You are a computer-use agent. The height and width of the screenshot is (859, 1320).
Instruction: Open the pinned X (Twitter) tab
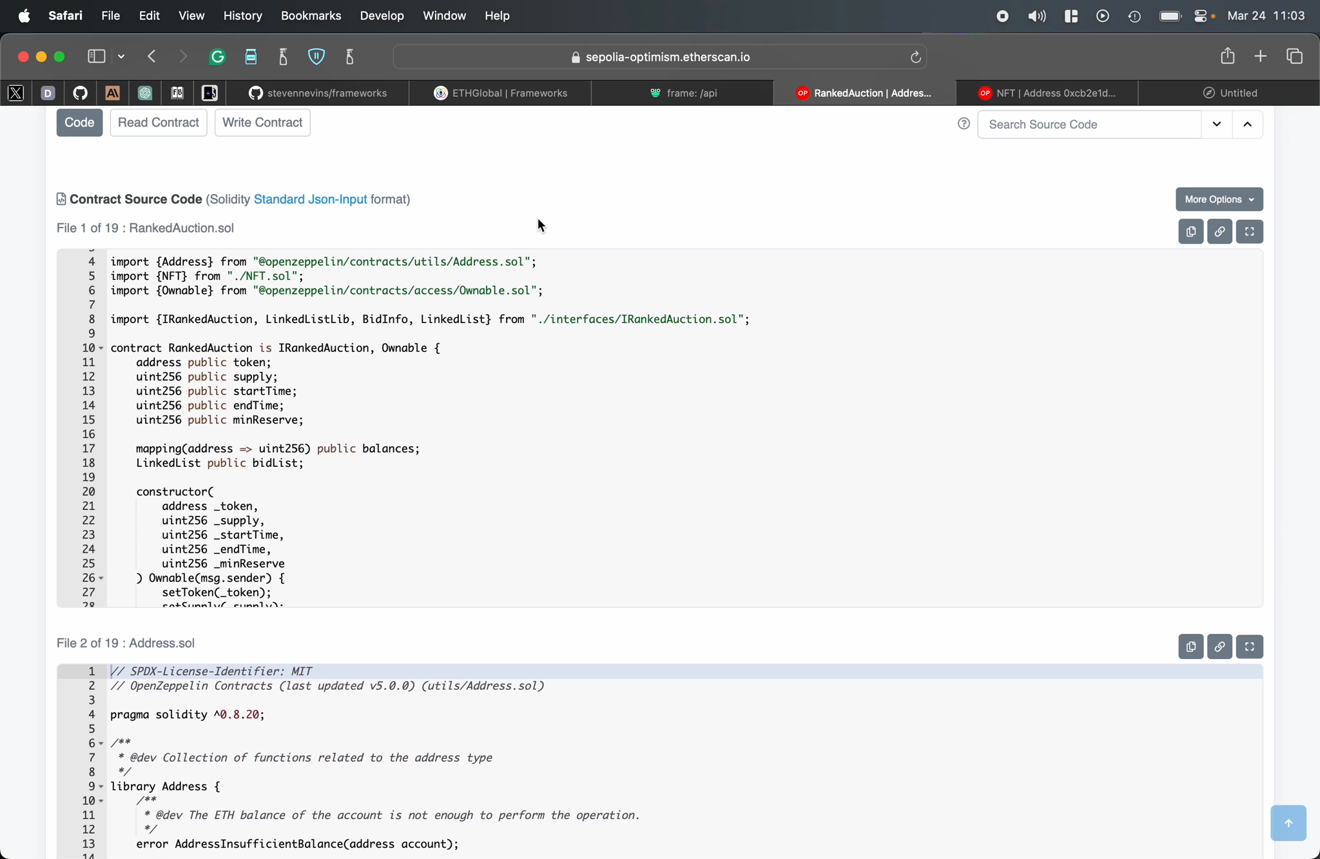pyautogui.click(x=16, y=93)
